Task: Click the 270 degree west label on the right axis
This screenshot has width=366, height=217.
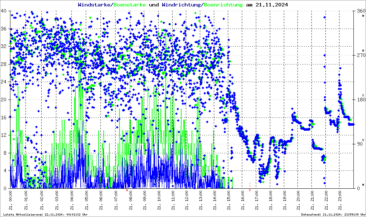Action: (361, 56)
